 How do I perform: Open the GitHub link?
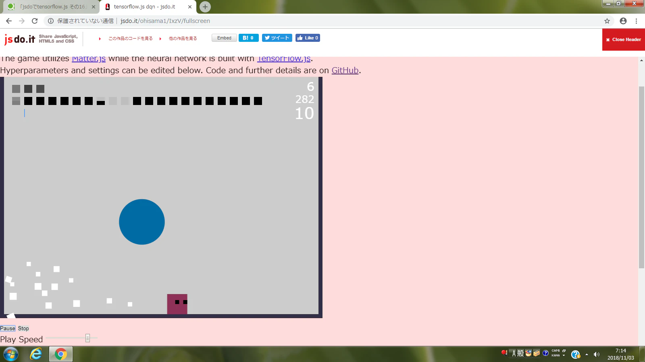click(x=345, y=70)
